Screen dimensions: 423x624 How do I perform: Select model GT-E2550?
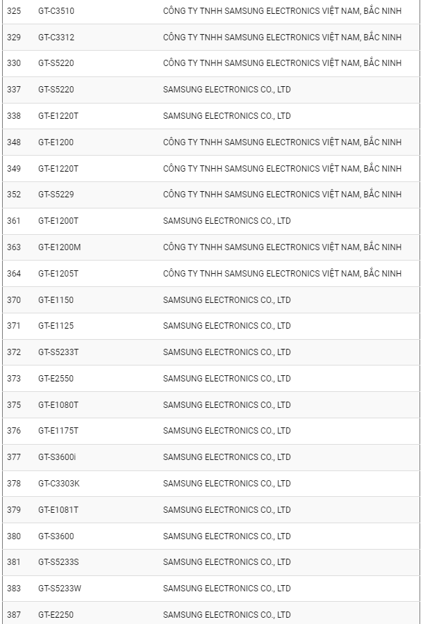pos(56,379)
